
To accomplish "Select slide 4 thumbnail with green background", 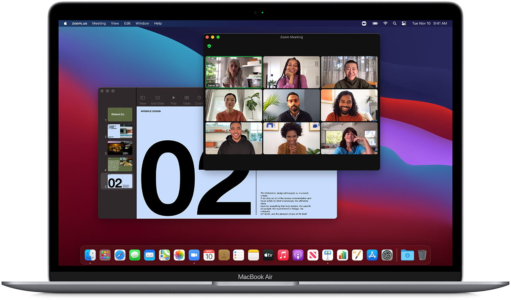I will [120, 164].
